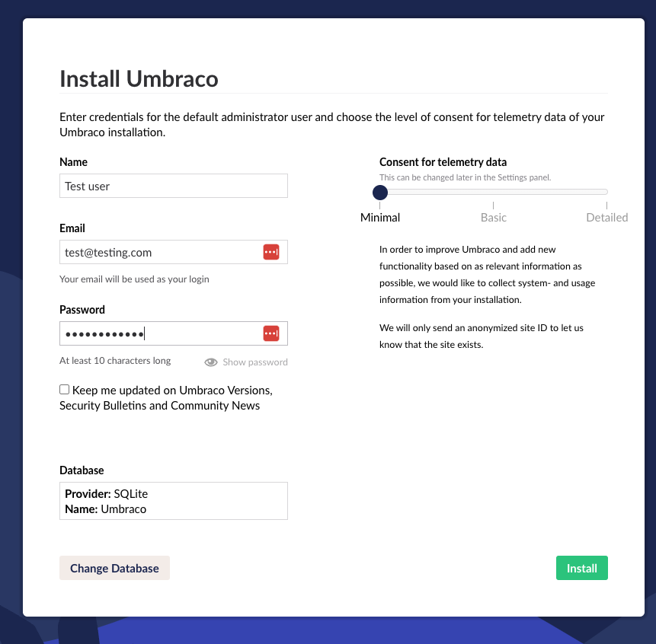Click the green Install button

point(581,568)
